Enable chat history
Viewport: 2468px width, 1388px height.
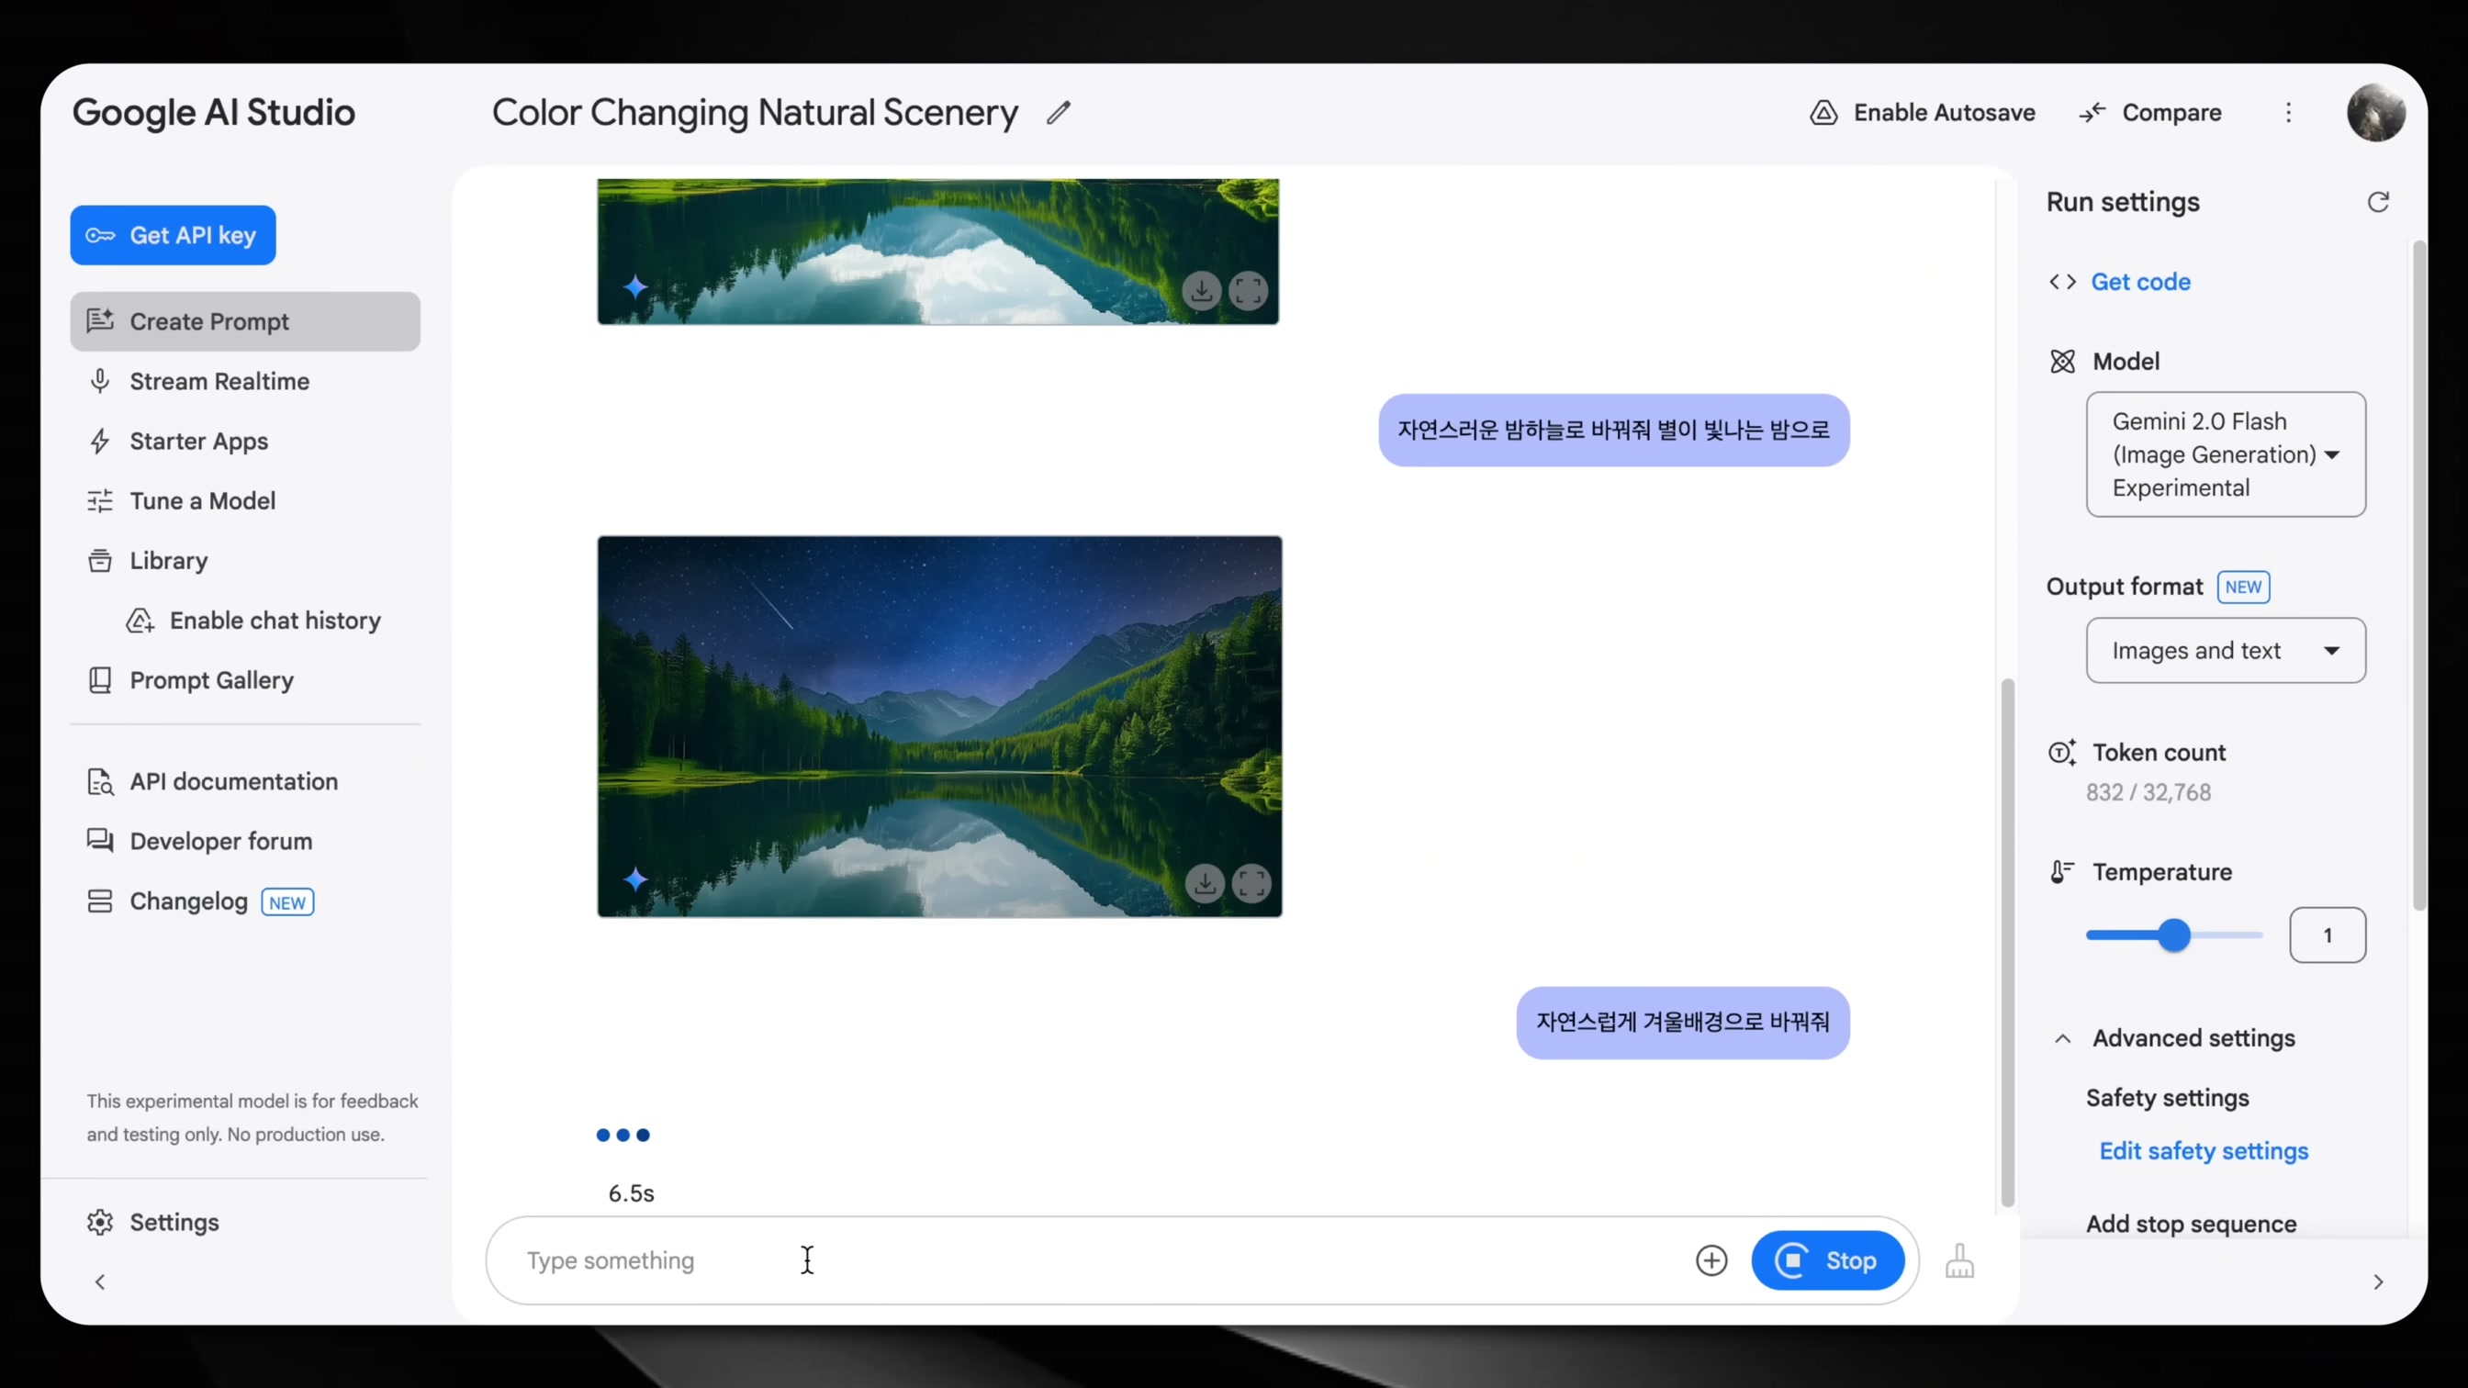(254, 621)
